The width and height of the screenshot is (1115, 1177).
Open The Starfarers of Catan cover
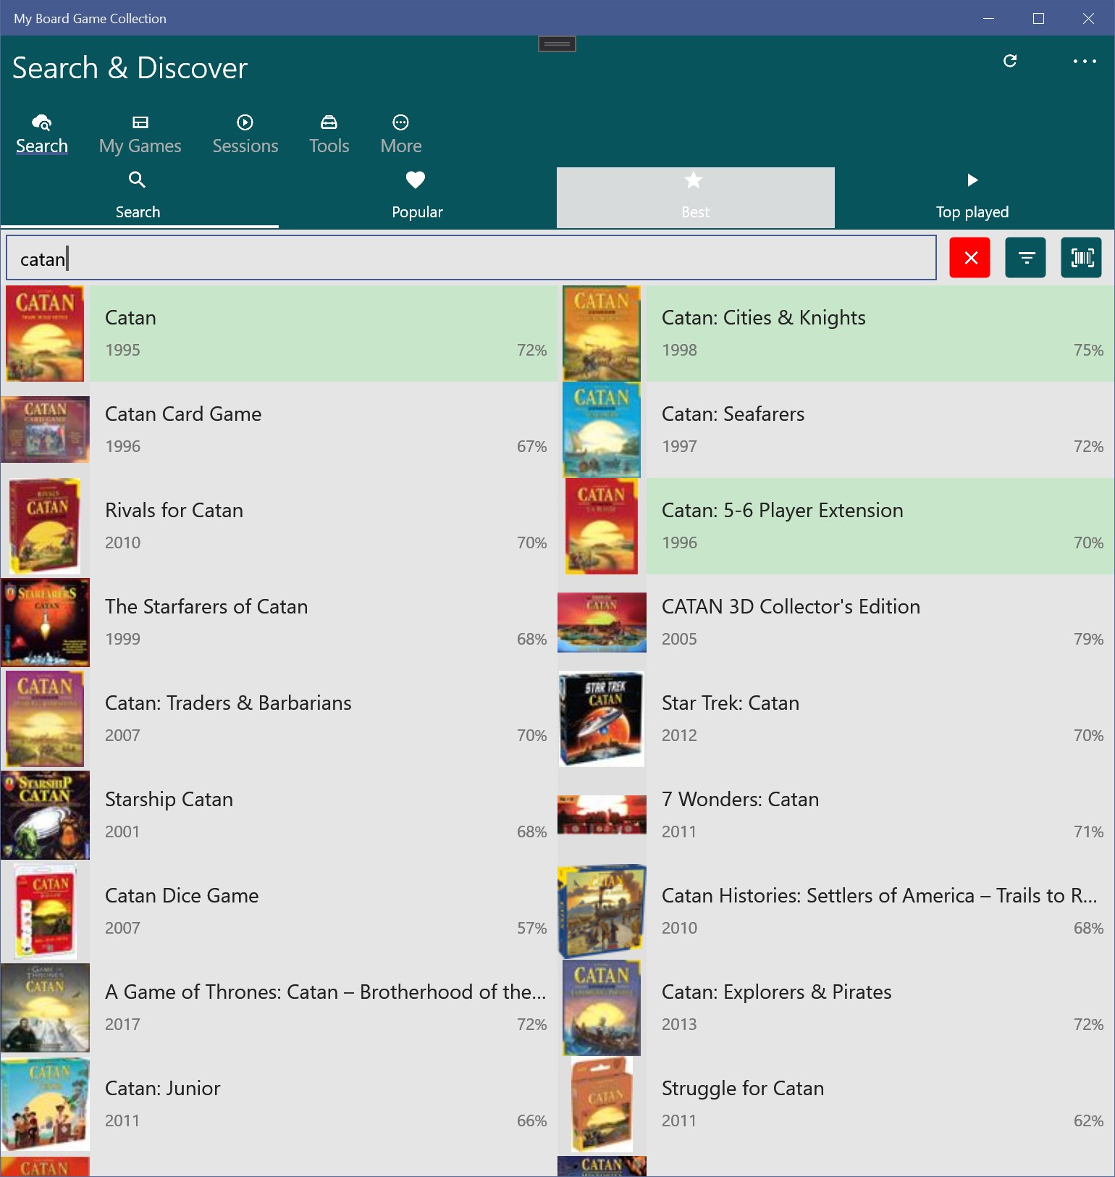tap(45, 622)
